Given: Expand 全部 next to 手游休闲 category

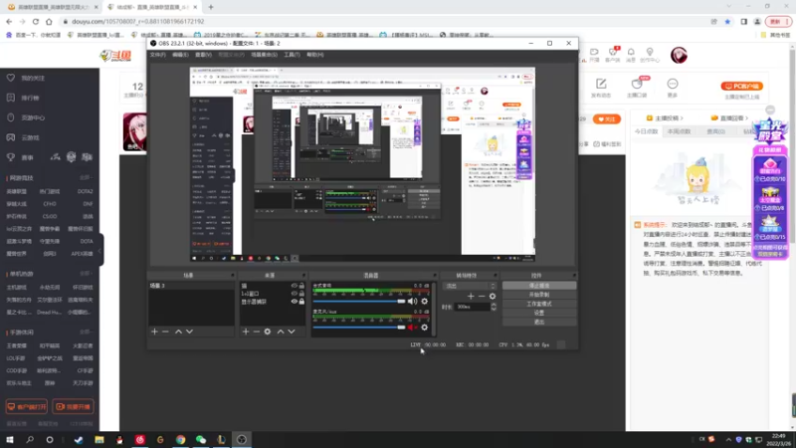Looking at the screenshot, I should click(86, 333).
